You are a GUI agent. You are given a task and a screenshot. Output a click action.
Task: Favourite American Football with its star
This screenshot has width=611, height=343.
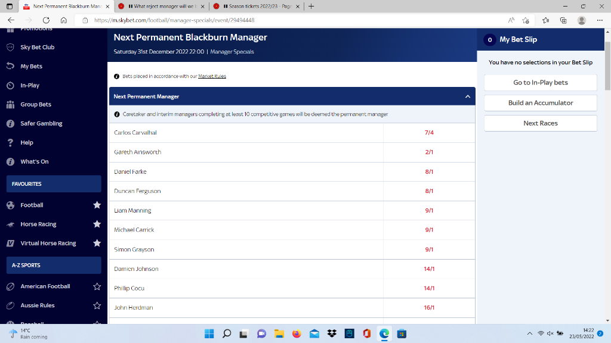(97, 286)
